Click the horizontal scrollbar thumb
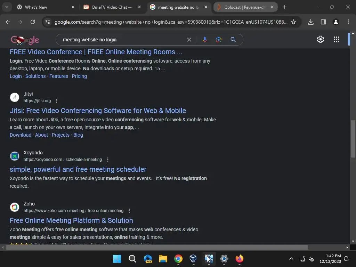This screenshot has width=356, height=267. point(157,247)
